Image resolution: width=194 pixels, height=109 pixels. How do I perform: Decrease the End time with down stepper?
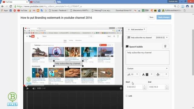[x=167, y=88]
